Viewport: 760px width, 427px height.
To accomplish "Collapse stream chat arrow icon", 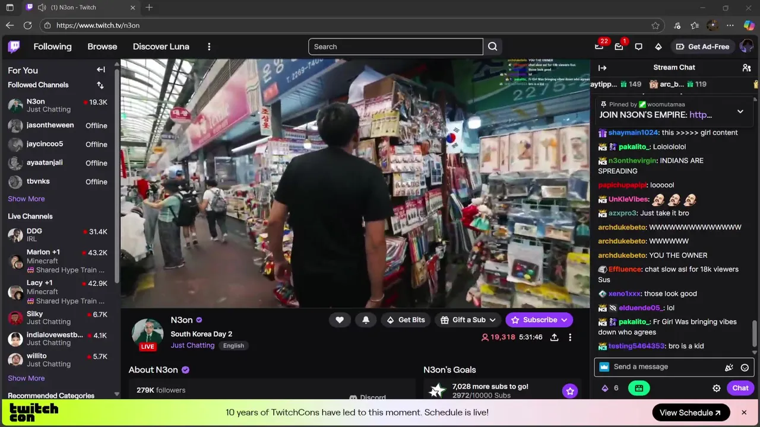I will (x=602, y=68).
